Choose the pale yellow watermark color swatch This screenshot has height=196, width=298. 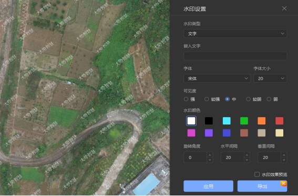[x=280, y=133]
